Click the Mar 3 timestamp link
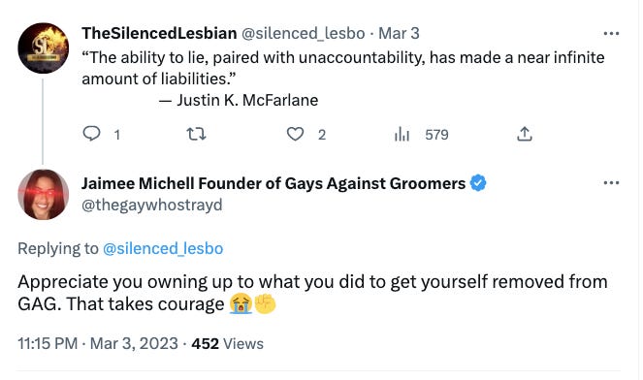643x380 pixels. point(399,33)
